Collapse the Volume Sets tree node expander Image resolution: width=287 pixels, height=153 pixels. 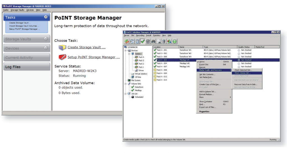[x=126, y=84]
